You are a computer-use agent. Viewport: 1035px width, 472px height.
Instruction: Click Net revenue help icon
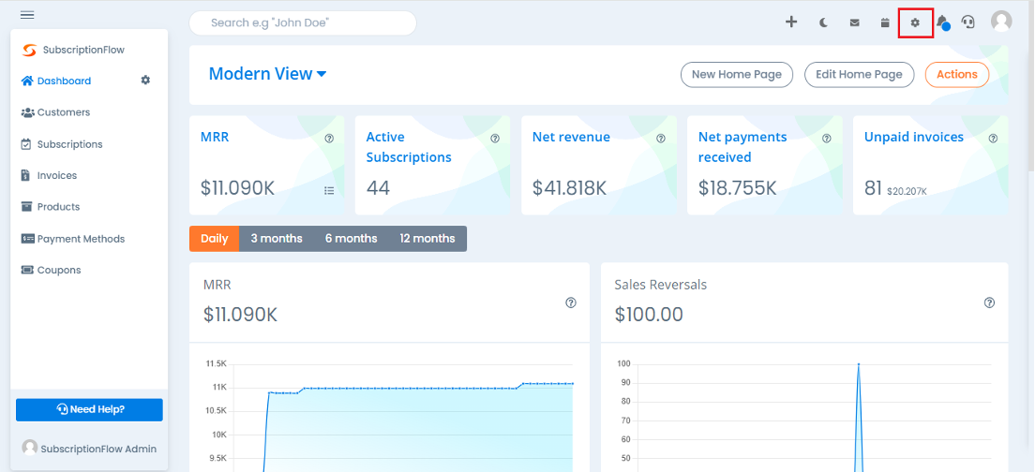[661, 139]
